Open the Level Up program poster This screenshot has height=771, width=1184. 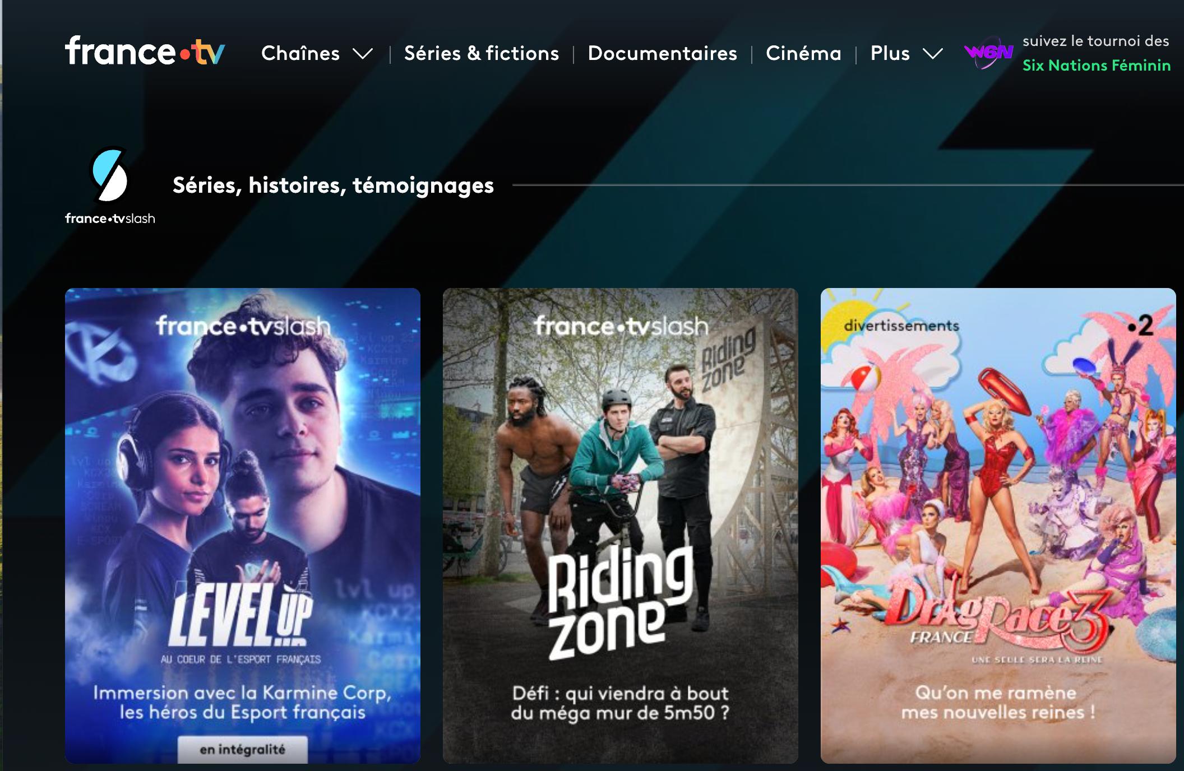243,526
